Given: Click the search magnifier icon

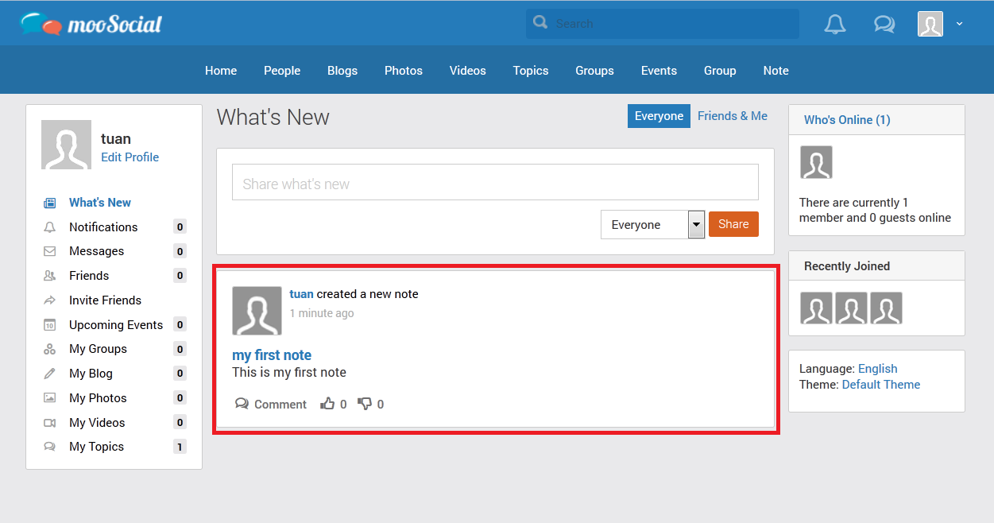Looking at the screenshot, I should tap(541, 23).
